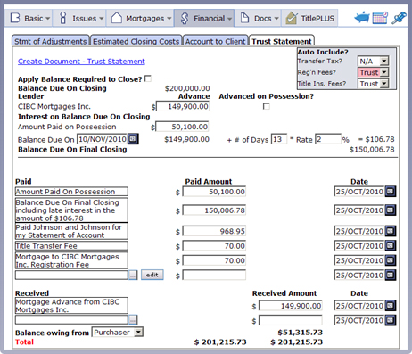The height and width of the screenshot is (354, 412).
Task: Open date picker for blank received row
Action: (x=391, y=320)
